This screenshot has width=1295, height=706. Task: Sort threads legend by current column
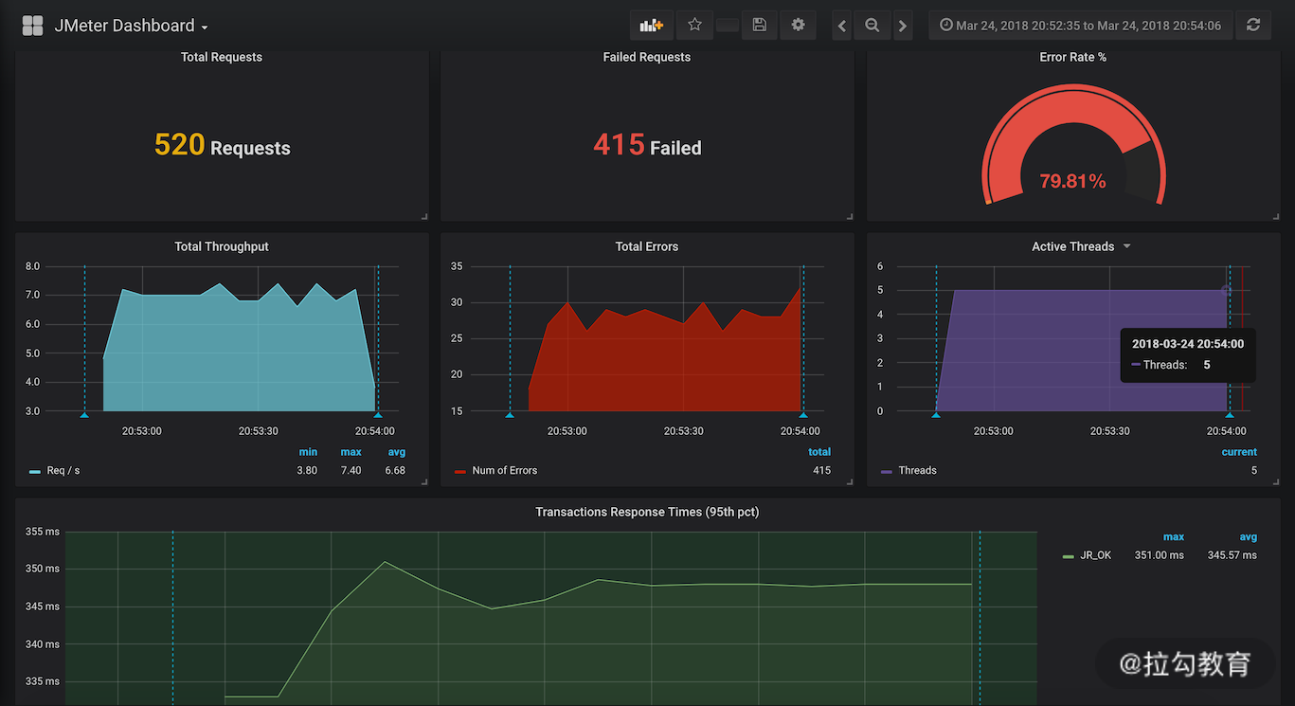(1239, 452)
